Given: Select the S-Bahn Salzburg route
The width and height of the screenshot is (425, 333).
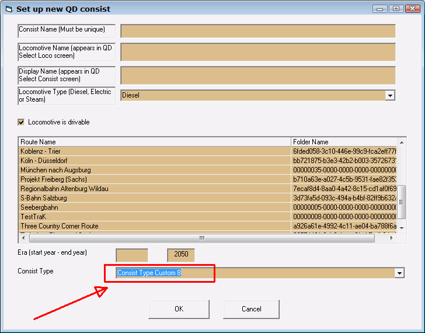Looking at the screenshot, I should [155, 198].
